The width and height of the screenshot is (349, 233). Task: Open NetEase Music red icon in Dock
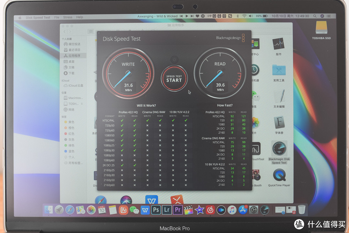[210, 210]
